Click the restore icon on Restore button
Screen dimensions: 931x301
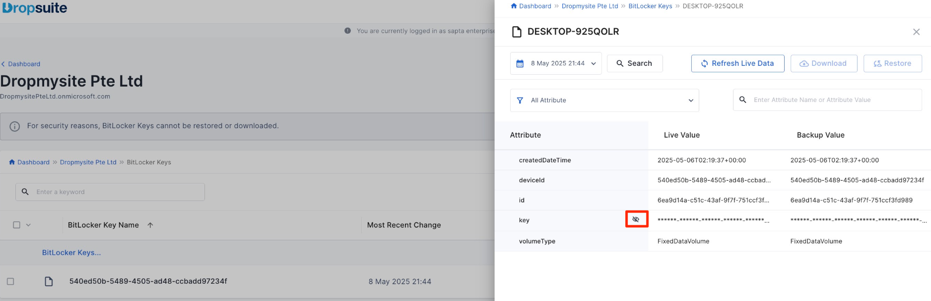click(x=877, y=63)
